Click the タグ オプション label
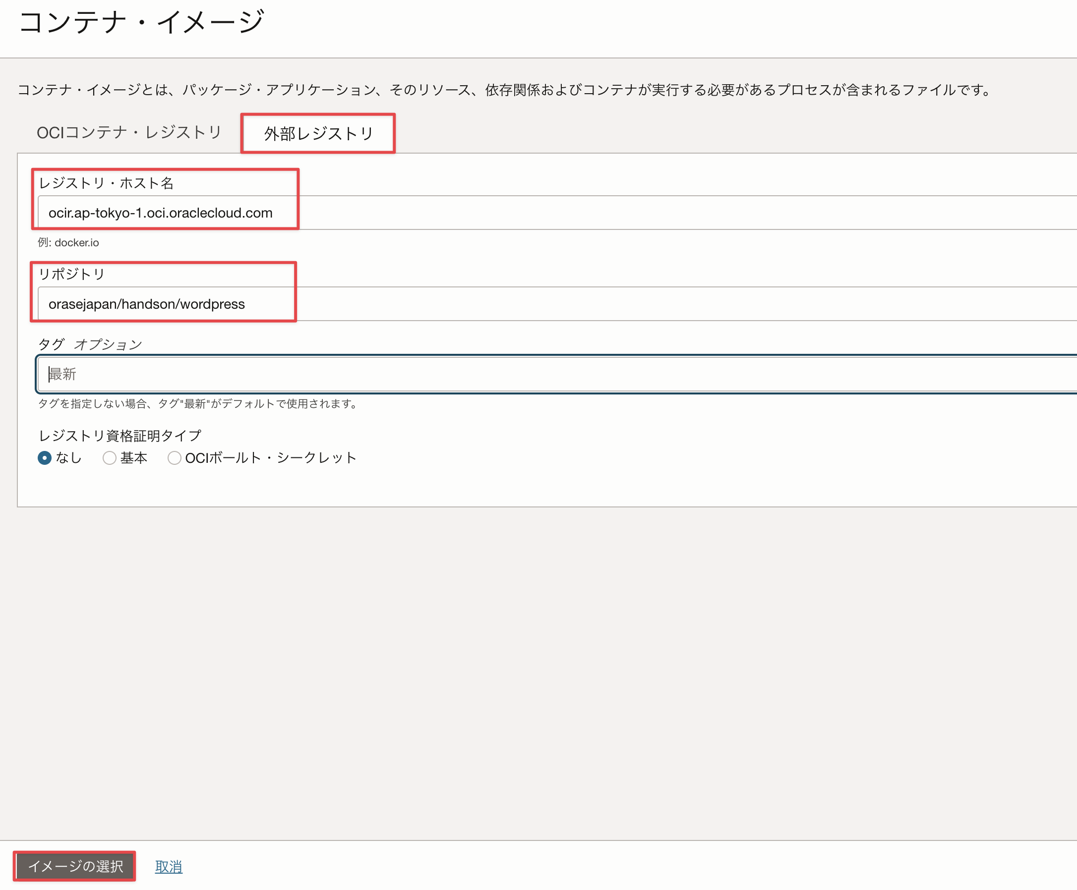1077x890 pixels. pyautogui.click(x=90, y=344)
